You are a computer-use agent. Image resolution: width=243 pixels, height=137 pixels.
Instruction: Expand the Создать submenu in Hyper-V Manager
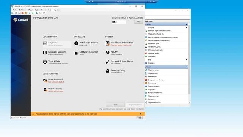click(186, 27)
